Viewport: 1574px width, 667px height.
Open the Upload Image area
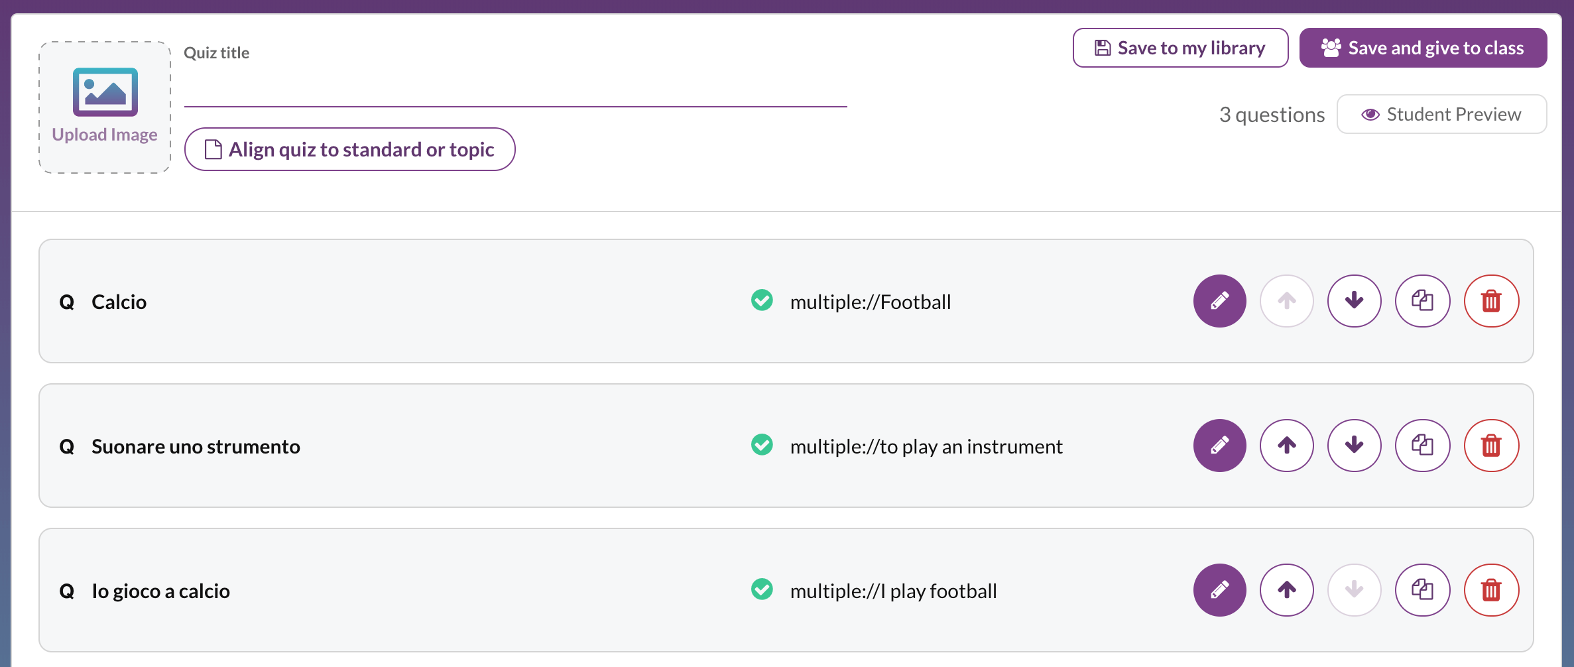(104, 107)
